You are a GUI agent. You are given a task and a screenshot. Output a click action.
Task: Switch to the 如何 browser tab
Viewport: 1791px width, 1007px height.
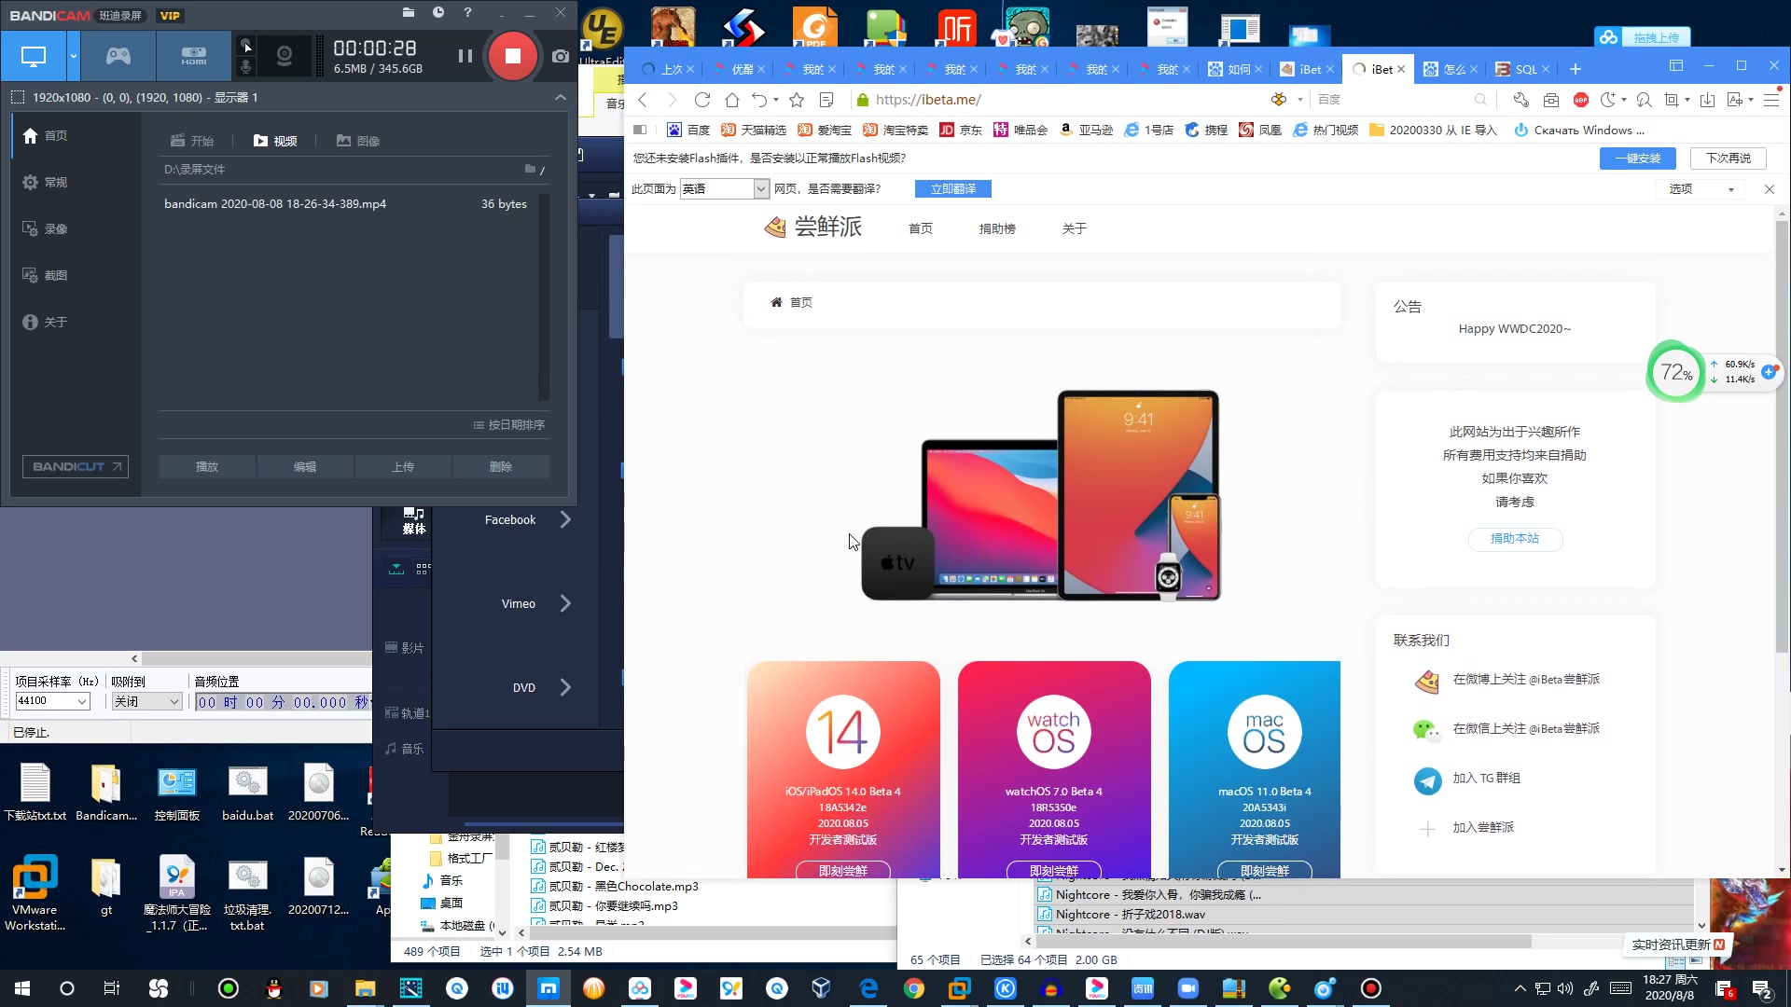[x=1233, y=69]
